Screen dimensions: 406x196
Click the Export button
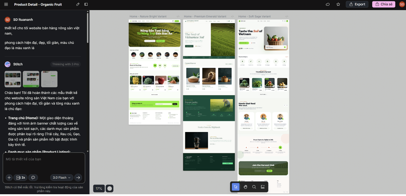click(x=357, y=4)
